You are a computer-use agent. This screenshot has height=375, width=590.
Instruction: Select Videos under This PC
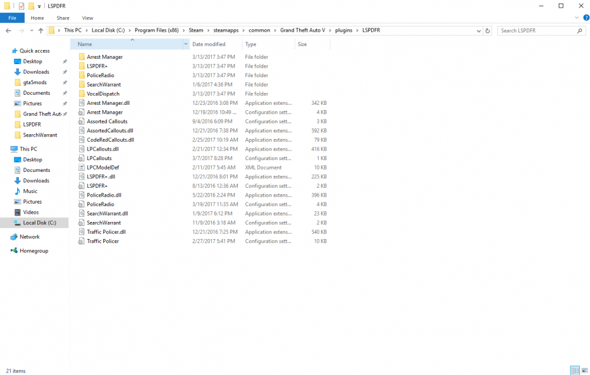[x=31, y=212]
